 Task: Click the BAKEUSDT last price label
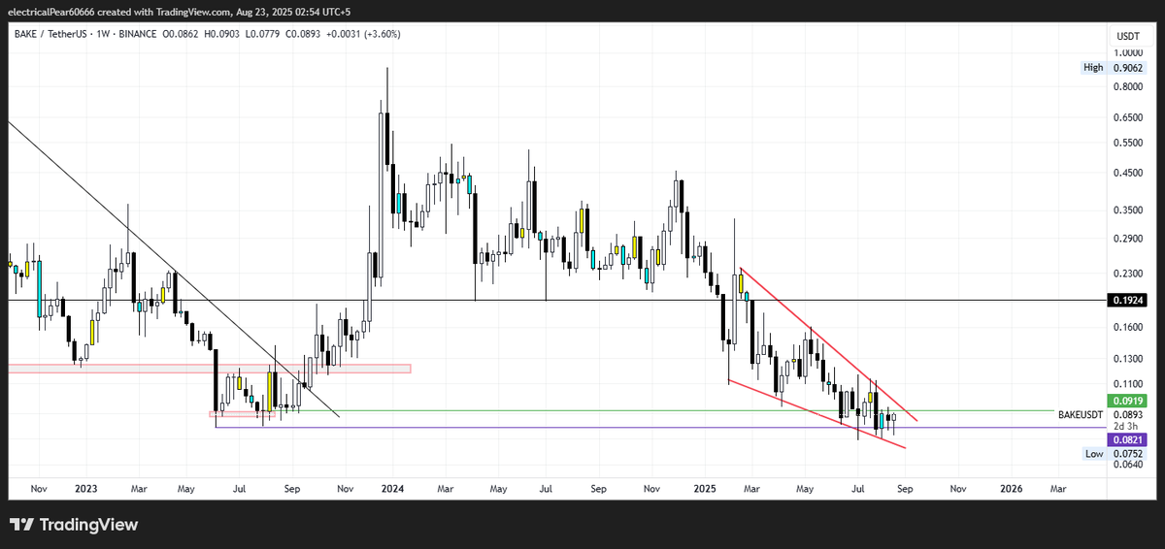tap(1081, 414)
